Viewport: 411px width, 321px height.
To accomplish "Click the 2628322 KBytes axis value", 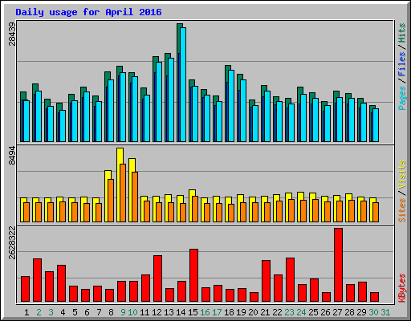I will click(12, 243).
